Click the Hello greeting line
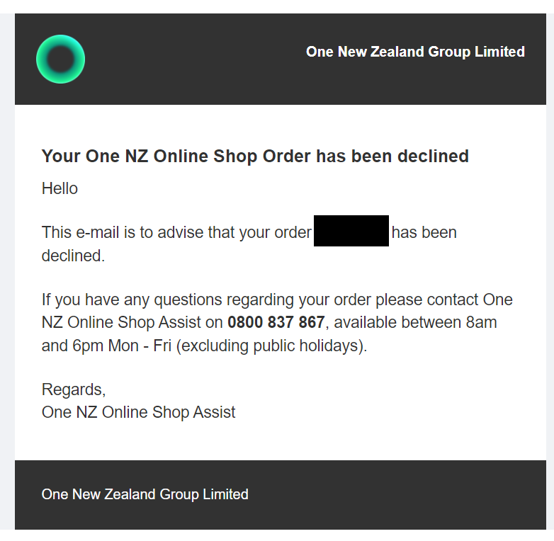This screenshot has height=541, width=554. tap(60, 188)
